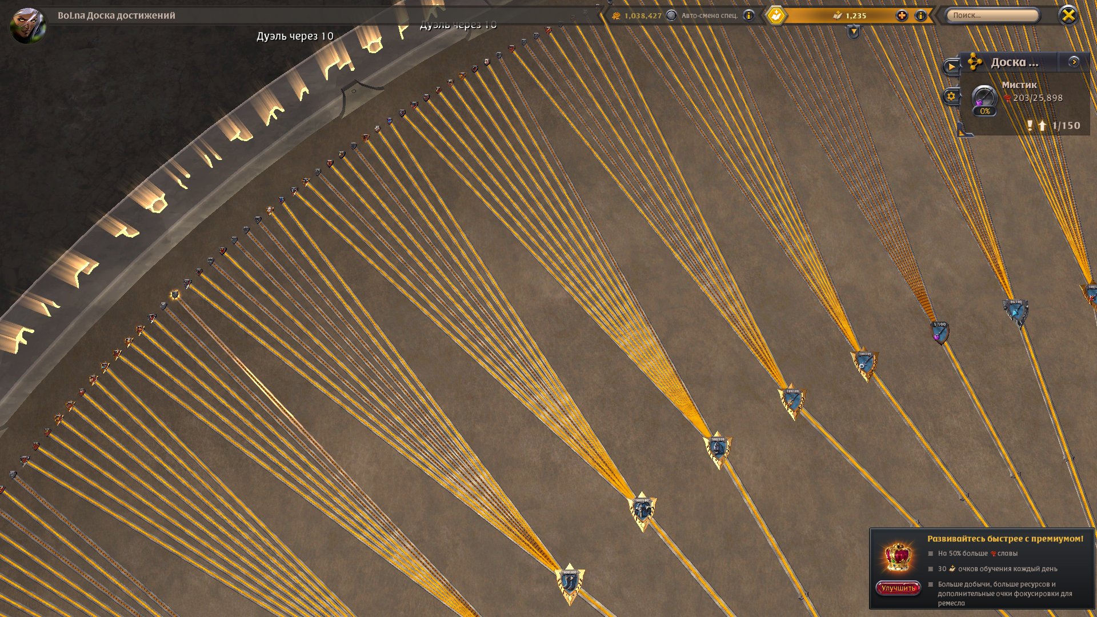Click the glowing highlighted small node on arc

175,294
